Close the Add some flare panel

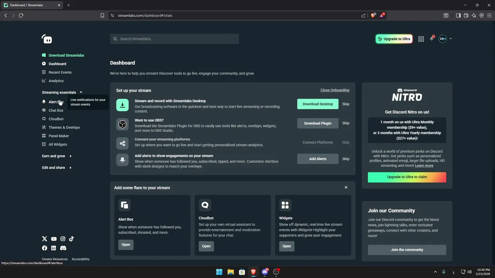tap(346, 187)
